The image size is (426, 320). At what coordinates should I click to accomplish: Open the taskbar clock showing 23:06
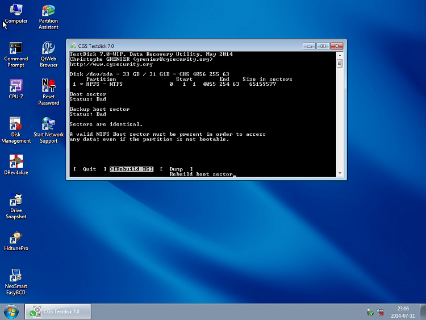(x=403, y=312)
